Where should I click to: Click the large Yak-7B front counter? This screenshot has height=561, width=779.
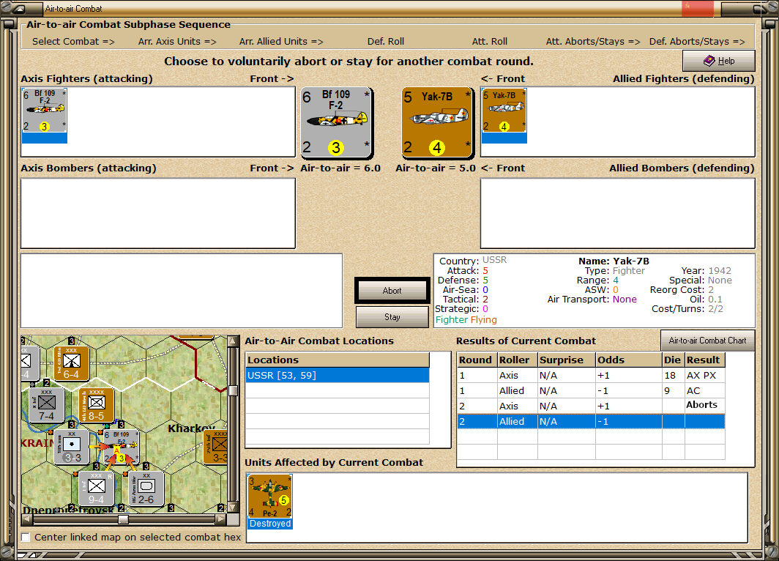click(x=437, y=122)
